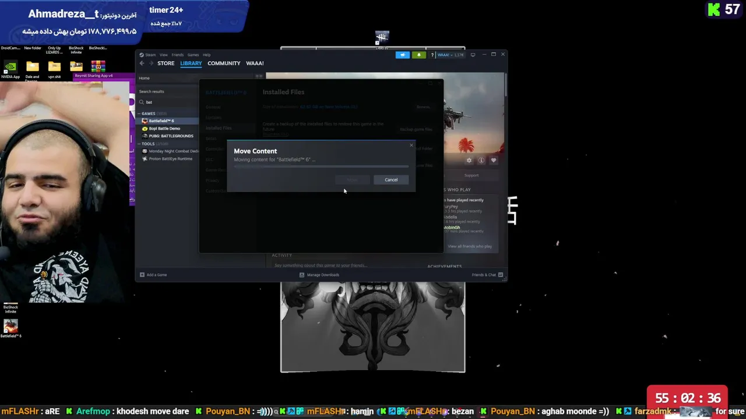Viewport: 746px width, 419px height.
Task: Switch to the LIBRARY tab
Action: click(x=191, y=63)
